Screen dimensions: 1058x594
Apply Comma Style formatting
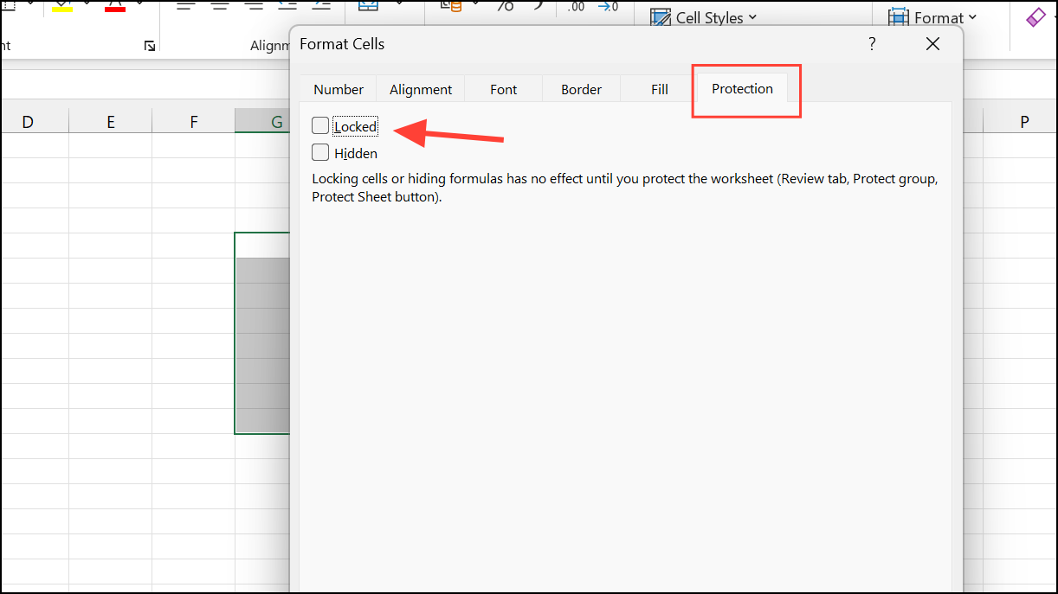click(x=539, y=7)
